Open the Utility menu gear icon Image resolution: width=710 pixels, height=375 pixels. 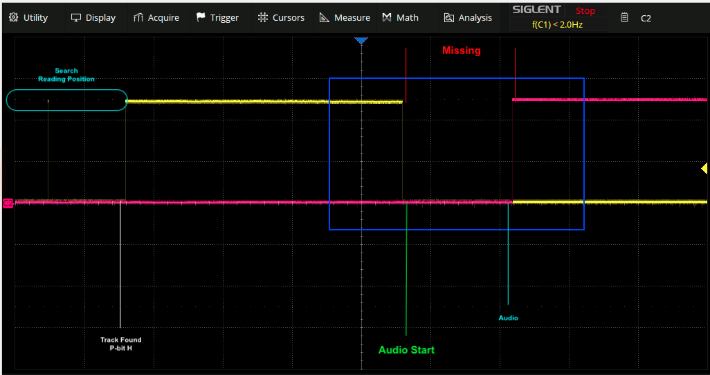(13, 17)
